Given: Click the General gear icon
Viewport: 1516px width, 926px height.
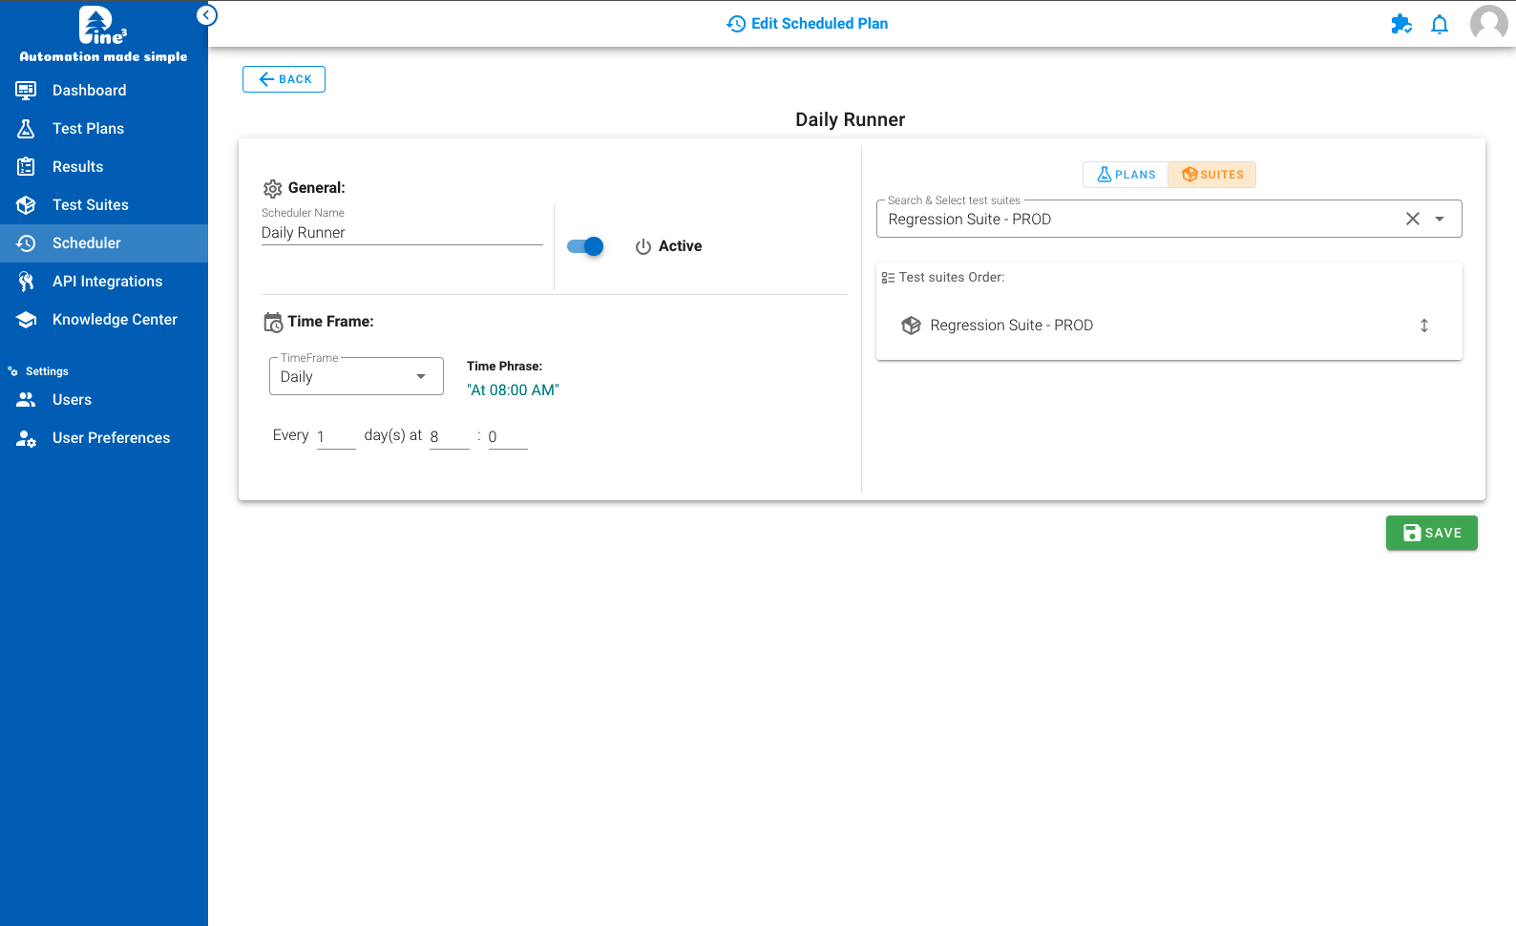Looking at the screenshot, I should coord(273,188).
